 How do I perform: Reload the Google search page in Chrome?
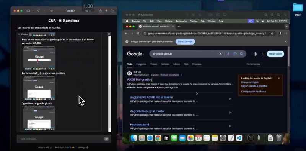tap(138, 34)
